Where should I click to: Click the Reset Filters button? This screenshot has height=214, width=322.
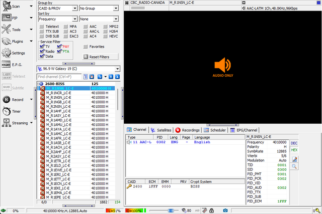point(100,57)
